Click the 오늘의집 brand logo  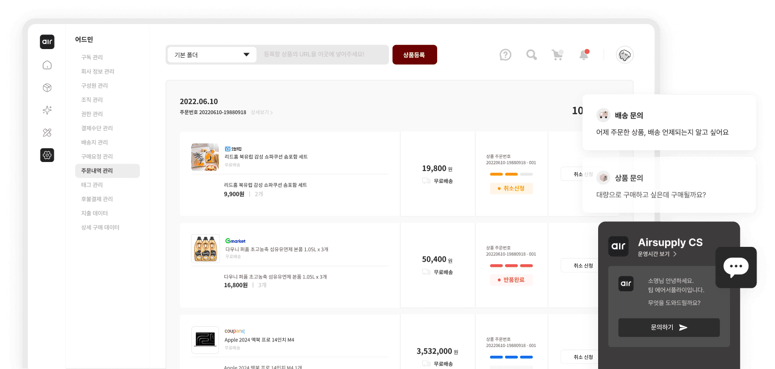[x=233, y=149]
